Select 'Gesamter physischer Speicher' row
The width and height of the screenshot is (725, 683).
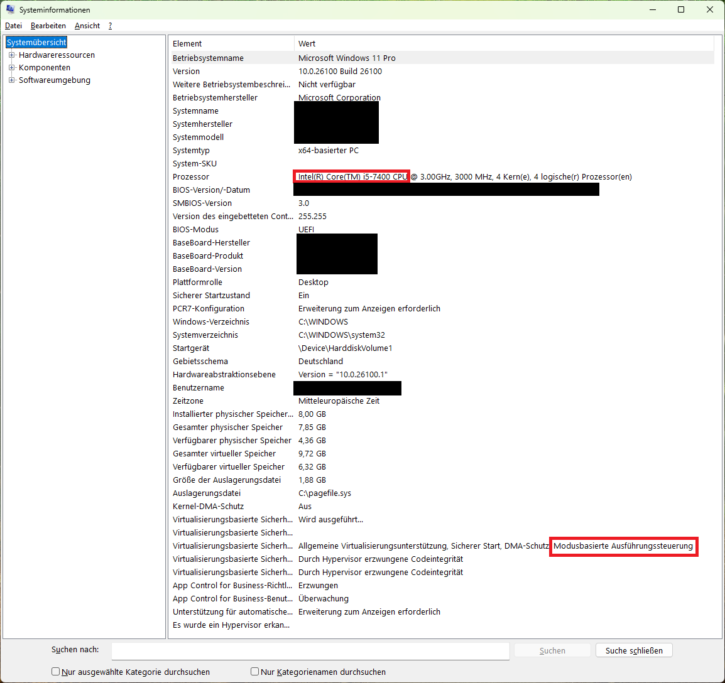pyautogui.click(x=442, y=427)
